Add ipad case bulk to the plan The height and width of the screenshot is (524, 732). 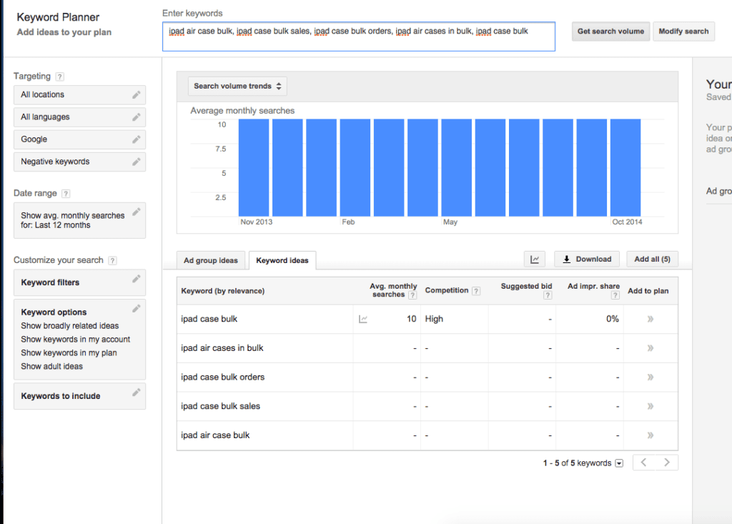point(651,319)
